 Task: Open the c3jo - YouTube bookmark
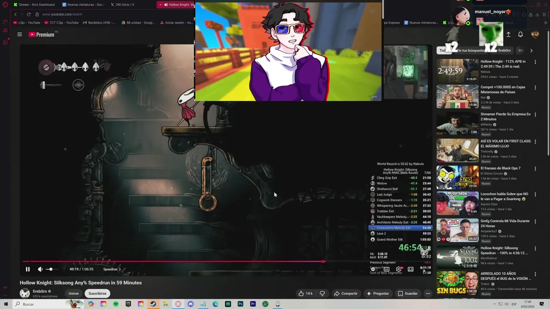(x=26, y=23)
